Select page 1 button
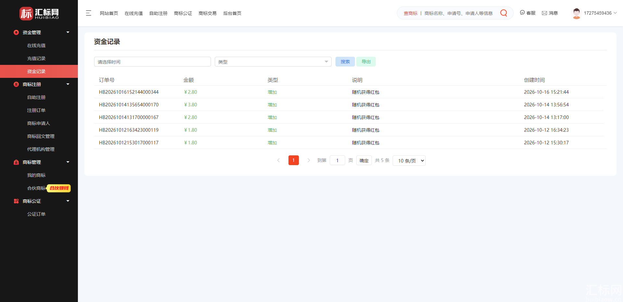The image size is (623, 302). (294, 160)
